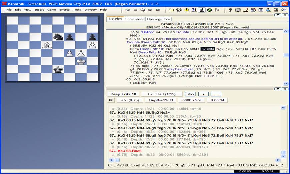Step back one move with left arrow
This screenshot has height=174, width=290.
[135, 10]
